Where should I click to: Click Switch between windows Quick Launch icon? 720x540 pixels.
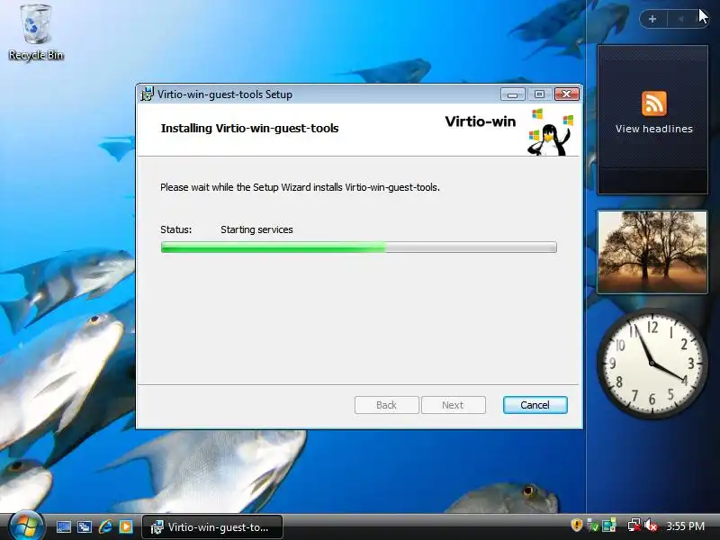coord(84,526)
